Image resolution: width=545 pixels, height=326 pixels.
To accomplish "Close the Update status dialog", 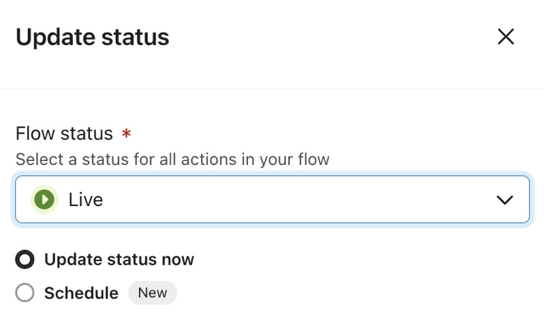I will pyautogui.click(x=505, y=37).
